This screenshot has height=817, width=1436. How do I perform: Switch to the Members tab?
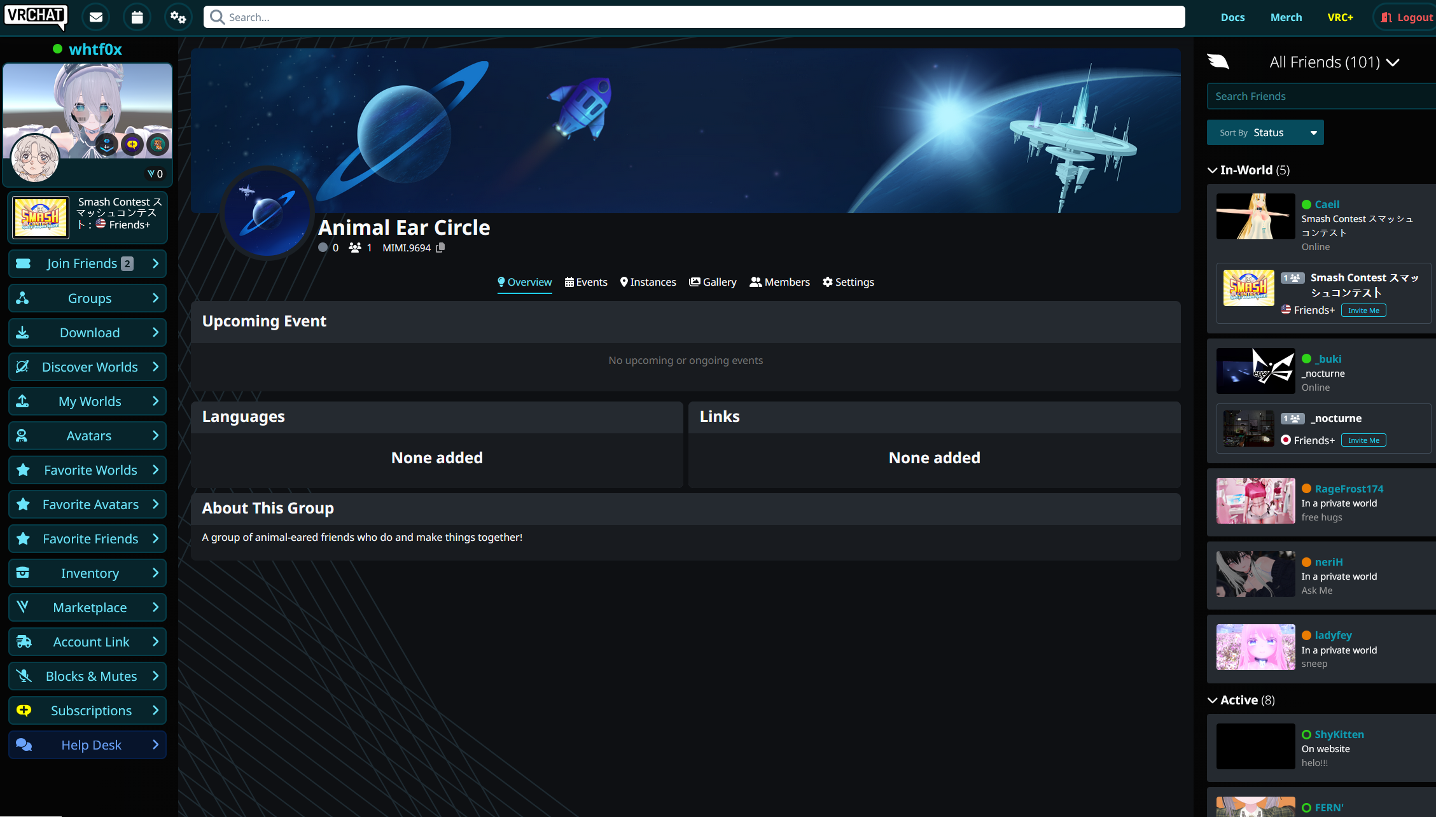pos(779,282)
